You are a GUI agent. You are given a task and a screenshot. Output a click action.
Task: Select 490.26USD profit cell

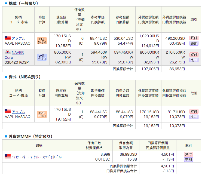[x=175, y=38]
